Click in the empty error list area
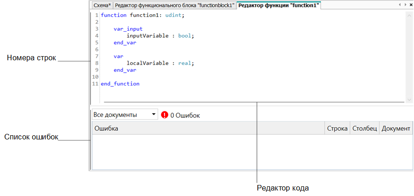 coord(251,152)
